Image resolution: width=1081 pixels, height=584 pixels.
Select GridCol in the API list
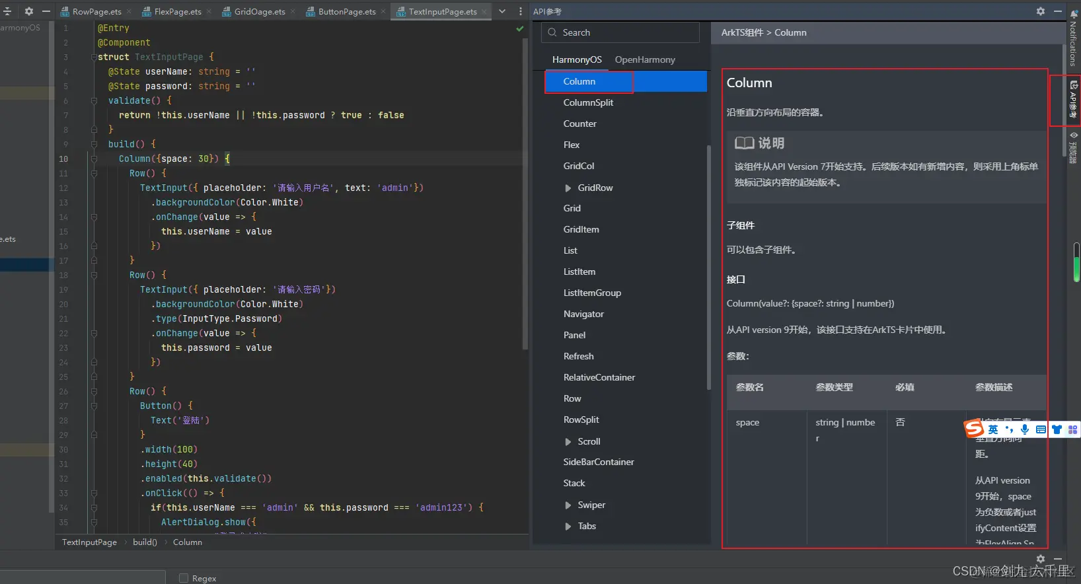click(x=579, y=166)
